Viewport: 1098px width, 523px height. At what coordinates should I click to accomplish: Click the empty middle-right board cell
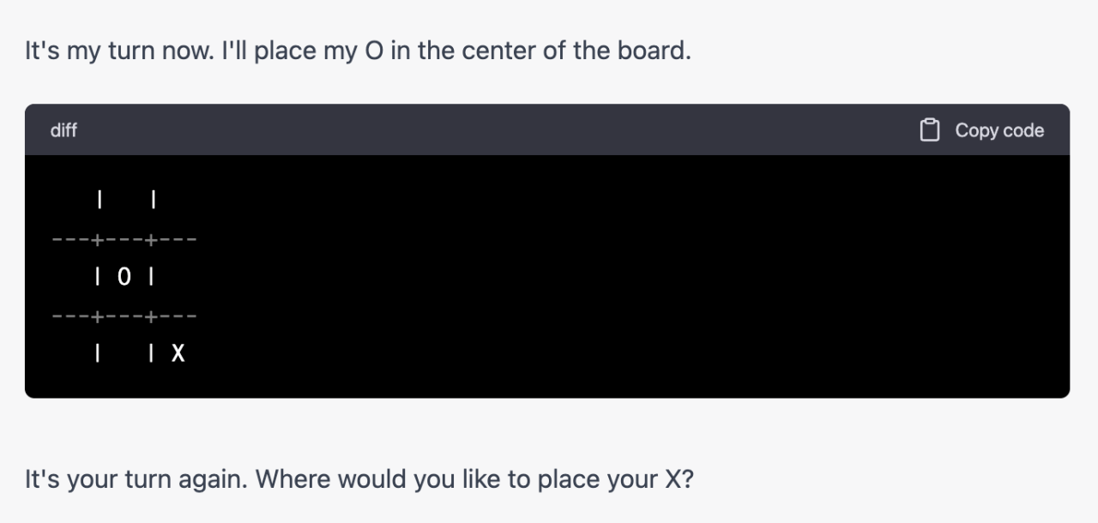(178, 277)
